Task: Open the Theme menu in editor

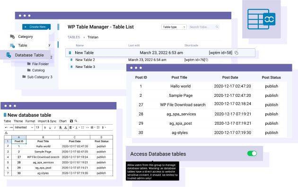Action: click(18, 121)
